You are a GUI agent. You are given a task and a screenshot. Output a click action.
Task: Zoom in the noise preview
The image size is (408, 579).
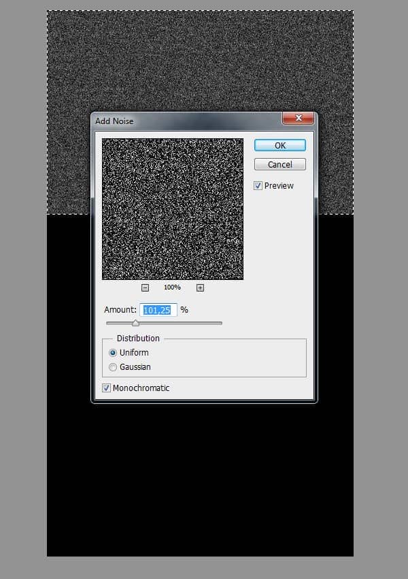coord(200,287)
